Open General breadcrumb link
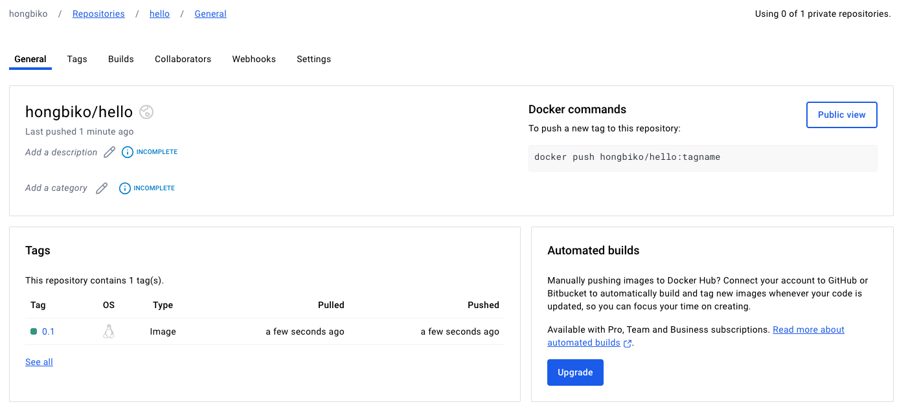 coord(210,14)
